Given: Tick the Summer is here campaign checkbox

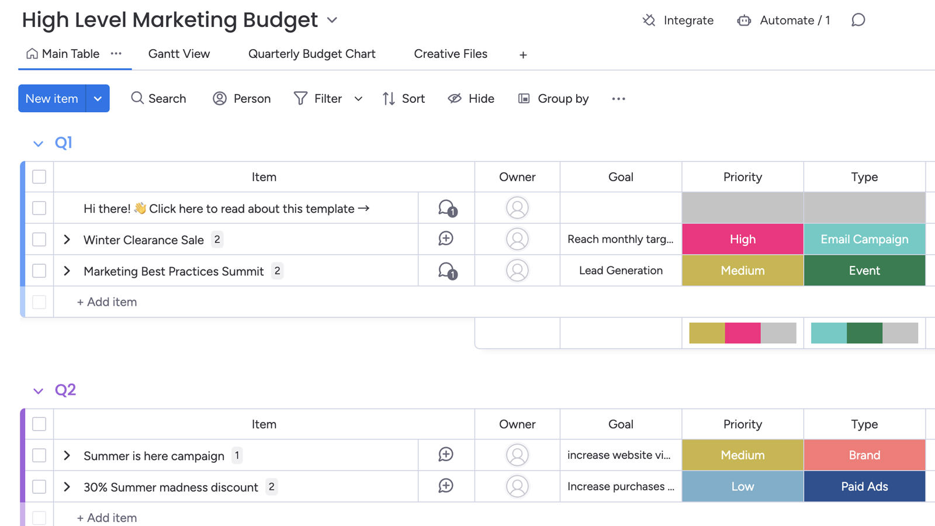Looking at the screenshot, I should coord(39,455).
